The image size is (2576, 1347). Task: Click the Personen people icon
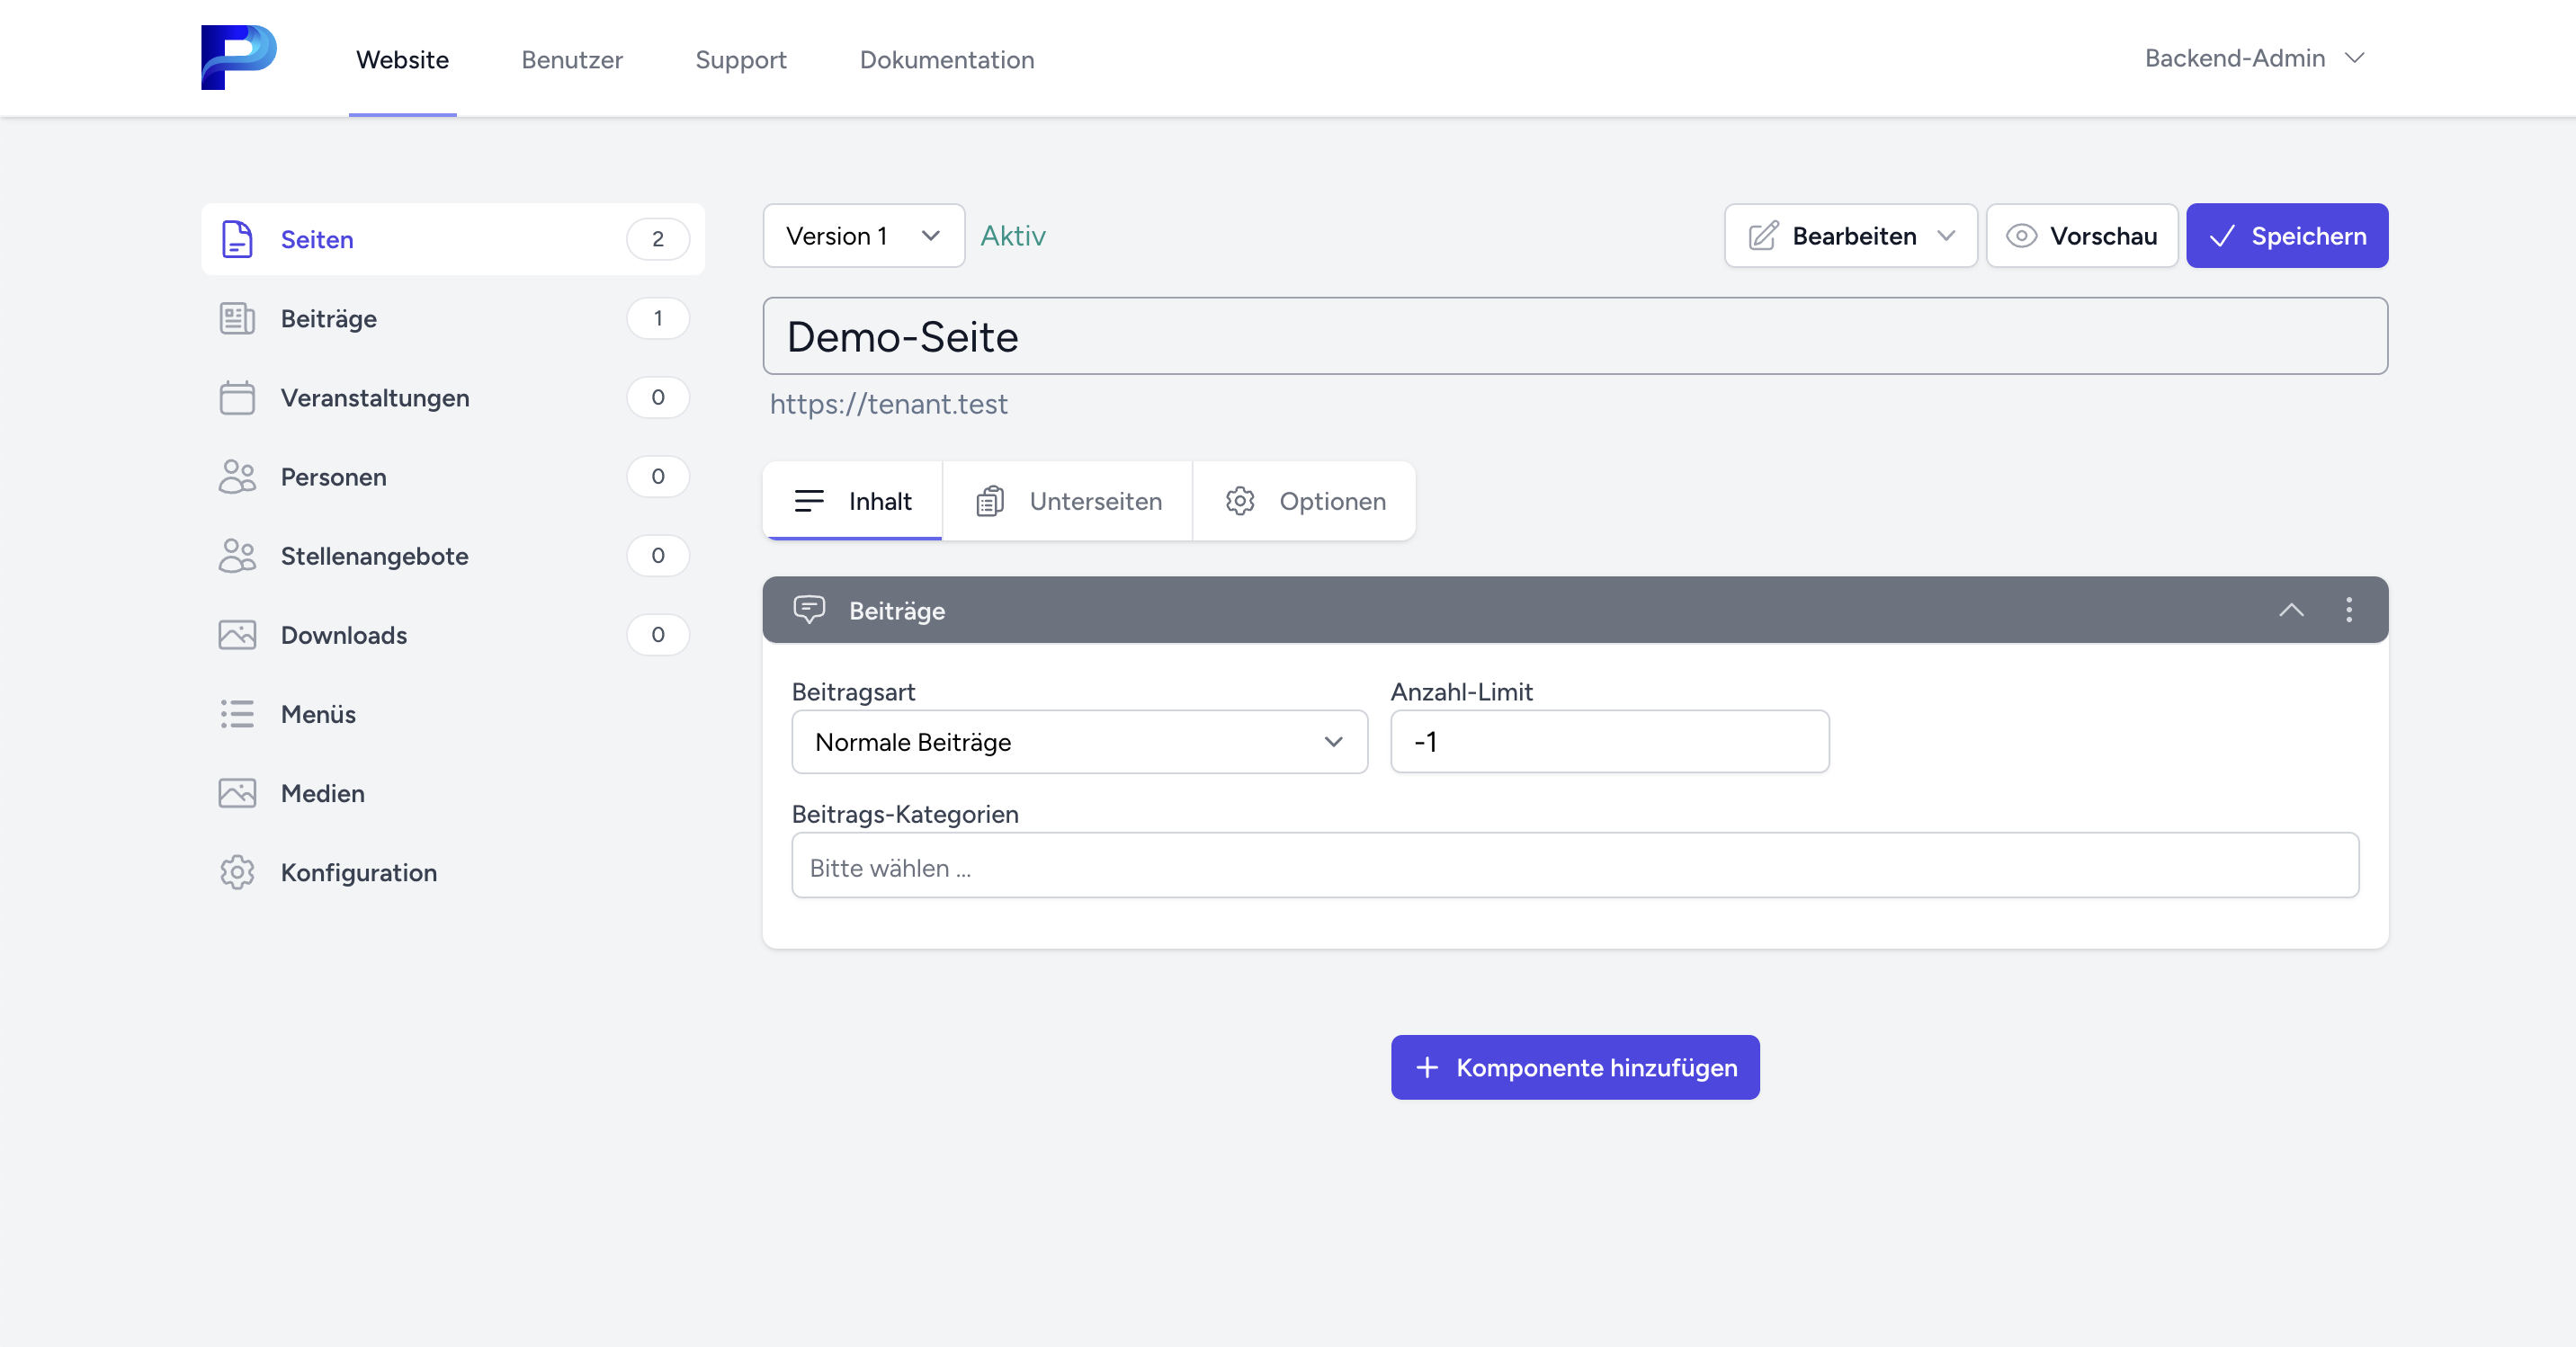(237, 476)
